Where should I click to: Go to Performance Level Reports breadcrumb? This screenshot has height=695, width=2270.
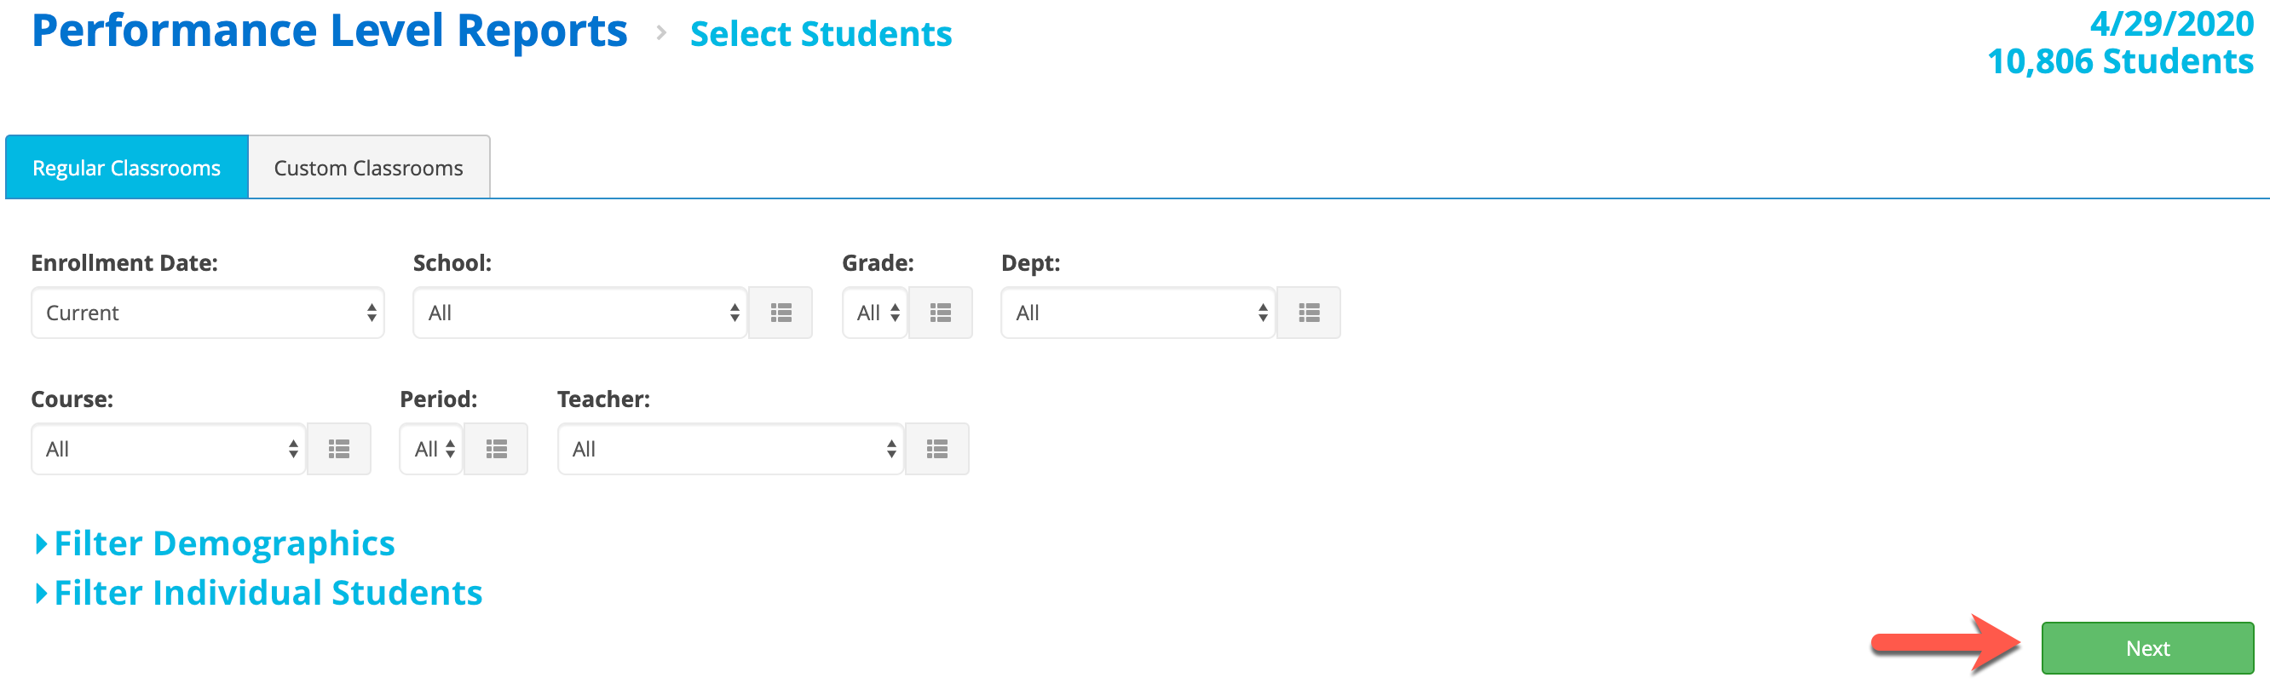tap(330, 31)
